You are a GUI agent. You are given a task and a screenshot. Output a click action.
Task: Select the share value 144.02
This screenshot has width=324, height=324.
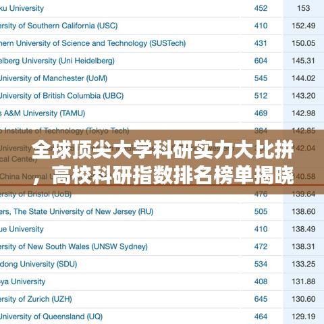(x=304, y=78)
